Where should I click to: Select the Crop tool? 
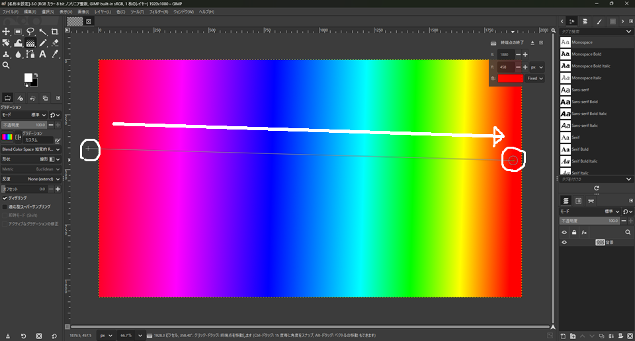click(x=55, y=32)
